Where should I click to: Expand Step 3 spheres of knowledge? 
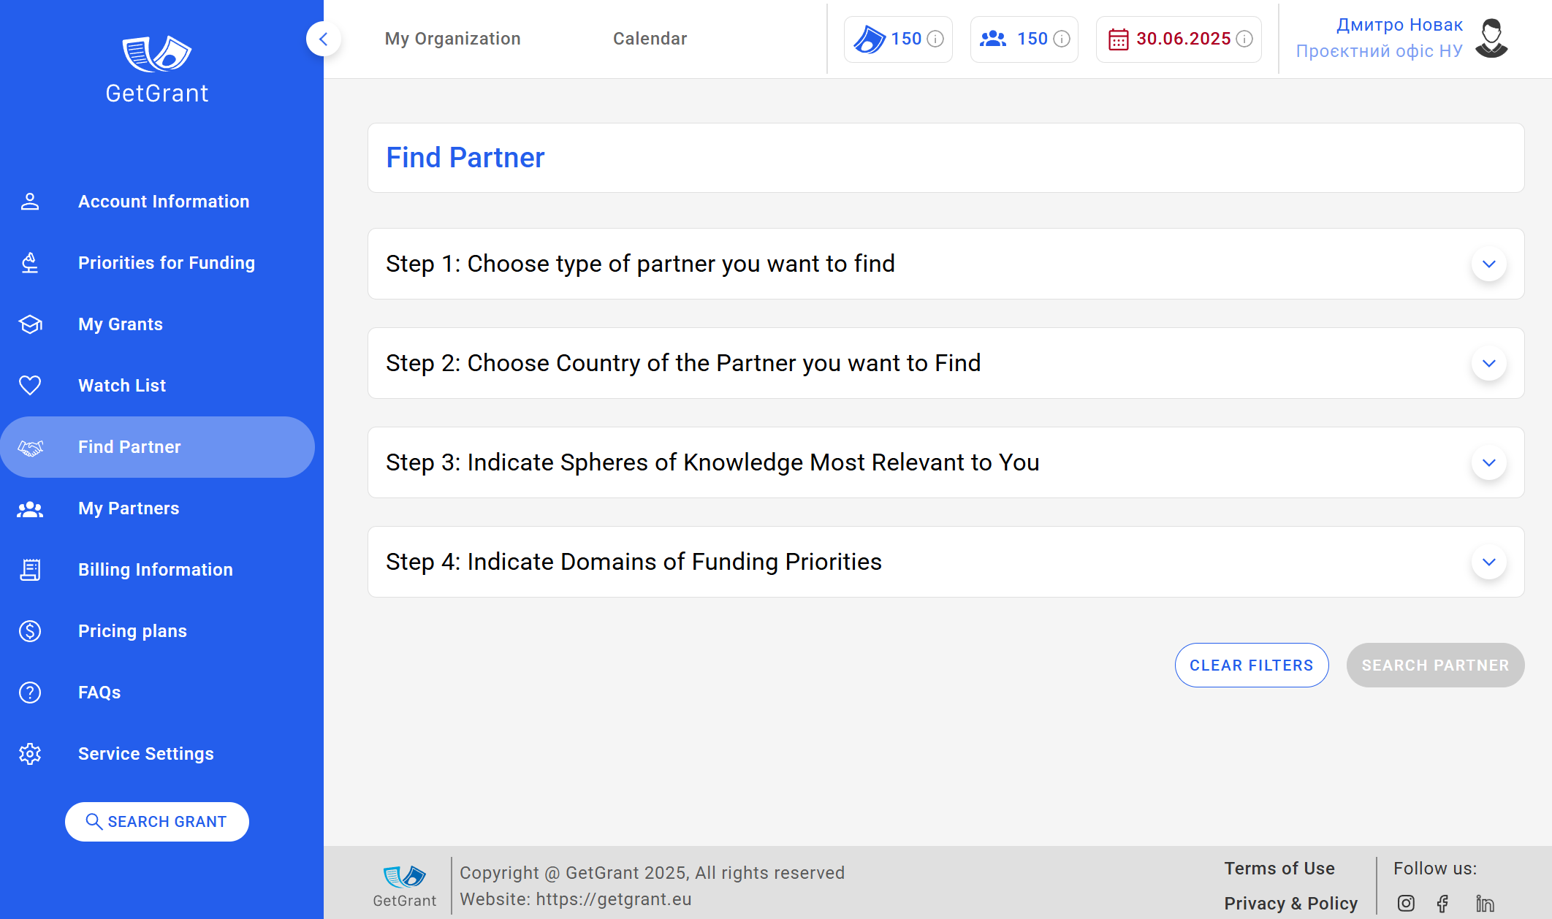(x=1488, y=462)
